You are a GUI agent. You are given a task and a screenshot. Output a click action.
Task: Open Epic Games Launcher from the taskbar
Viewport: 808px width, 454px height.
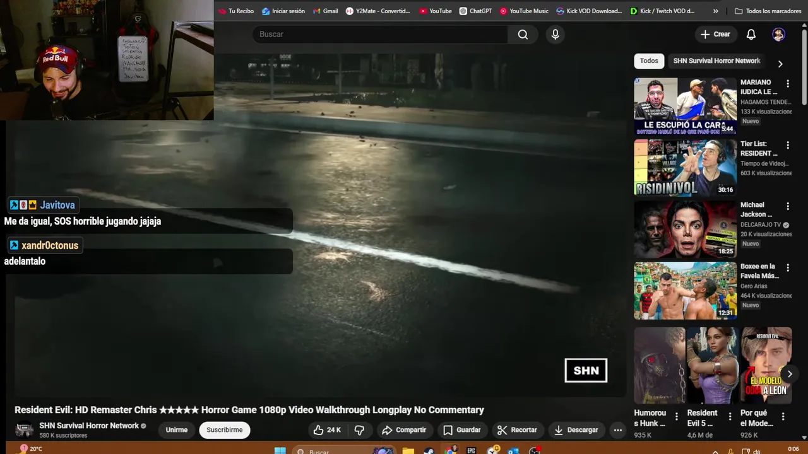click(x=471, y=450)
